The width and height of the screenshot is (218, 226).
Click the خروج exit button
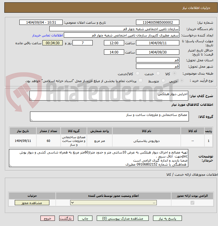pos(48,218)
